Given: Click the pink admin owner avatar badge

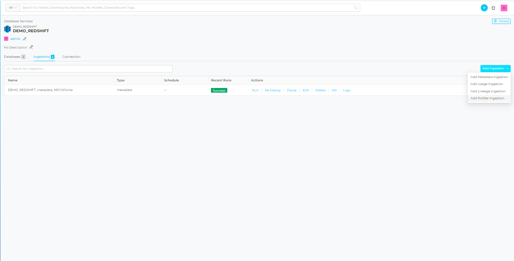Looking at the screenshot, I should [6, 39].
